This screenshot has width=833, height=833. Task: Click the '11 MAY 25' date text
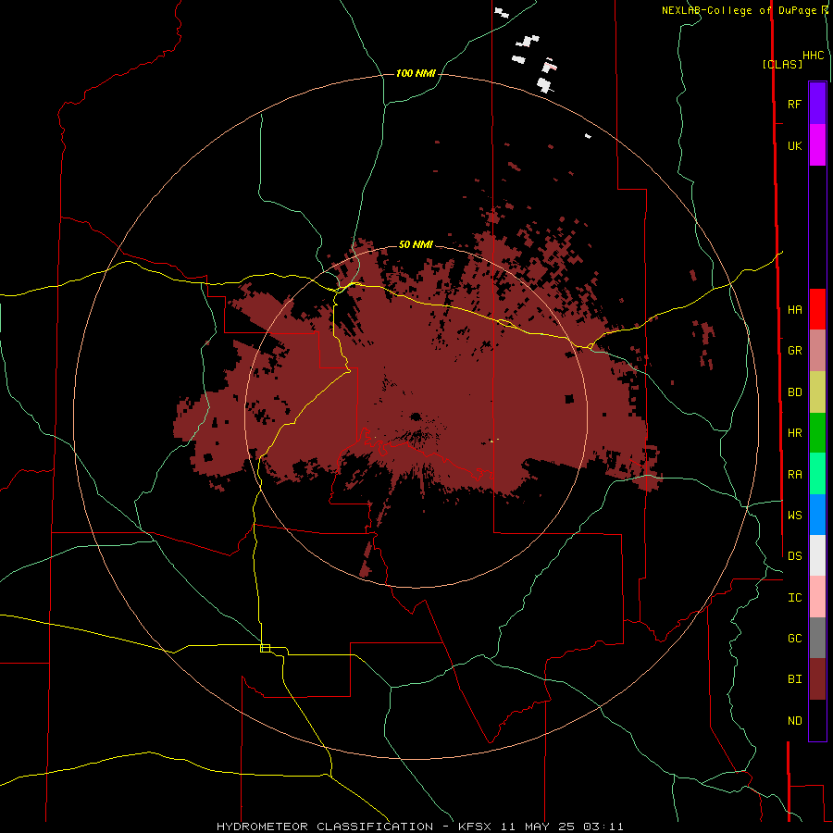coord(539,827)
